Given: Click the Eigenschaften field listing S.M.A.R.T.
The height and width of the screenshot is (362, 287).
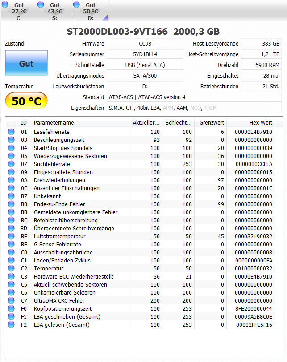Looking at the screenshot, I should pyautogui.click(x=194, y=108).
